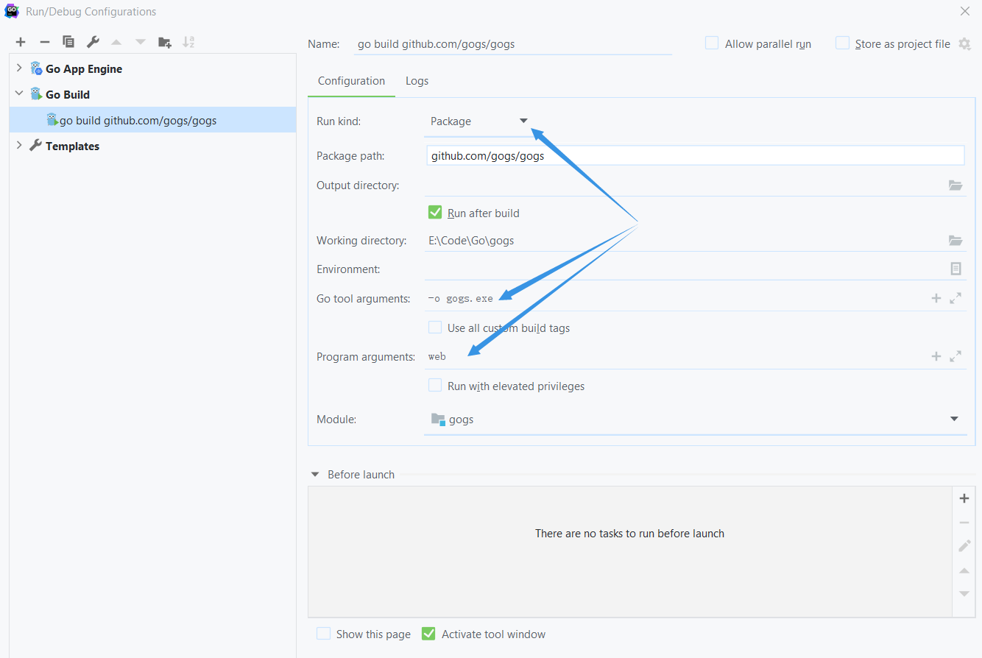Expand Go tool arguments field
This screenshot has height=658, width=982.
coord(955,298)
